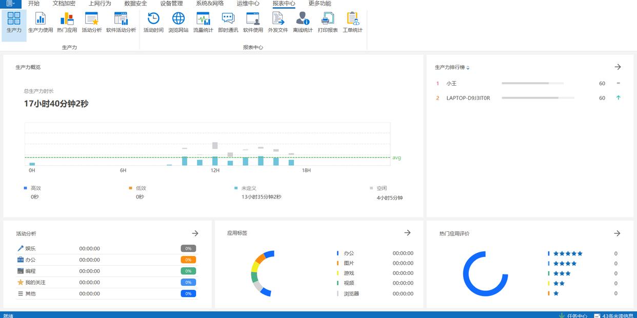Click the 热门应用 ribbon icon
This screenshot has height=318, width=637.
pos(67,22)
